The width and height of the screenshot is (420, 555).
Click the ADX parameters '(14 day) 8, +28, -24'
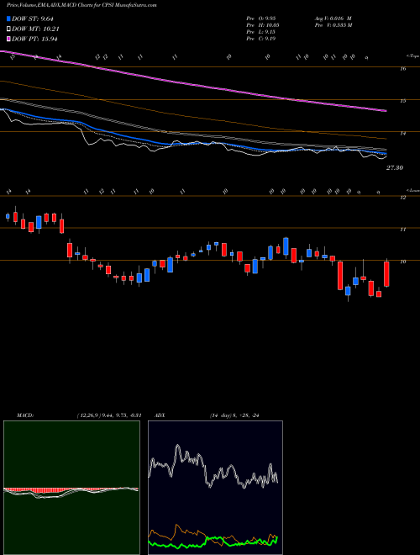235,415
